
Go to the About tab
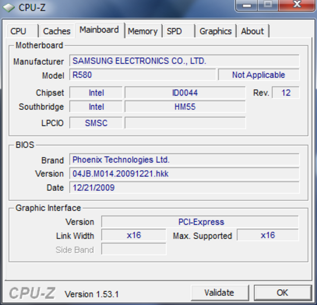[253, 31]
